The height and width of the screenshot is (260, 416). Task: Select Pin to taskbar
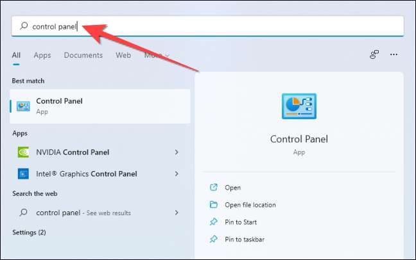point(245,240)
